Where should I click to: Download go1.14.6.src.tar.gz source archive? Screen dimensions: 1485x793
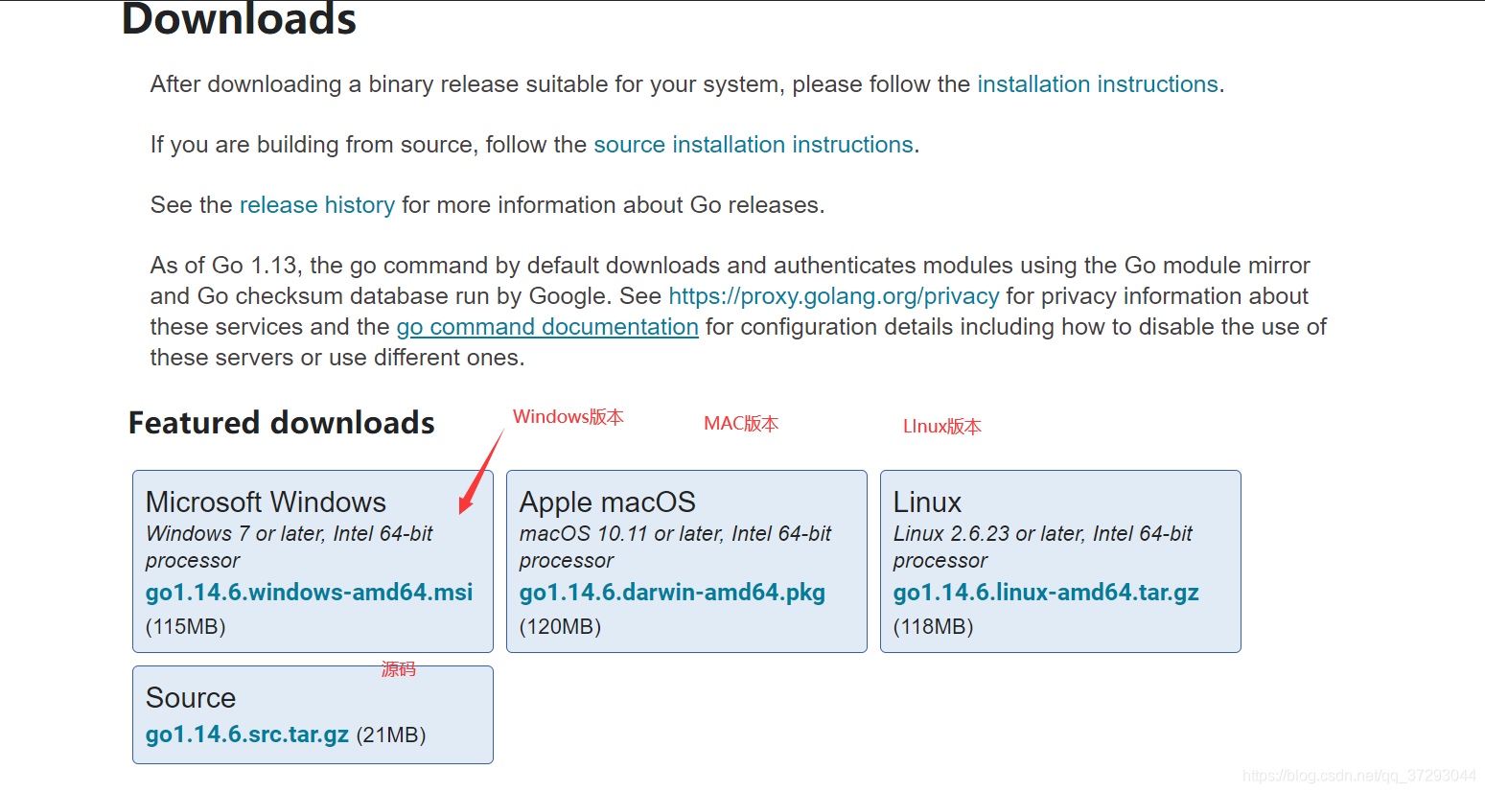[x=247, y=735]
